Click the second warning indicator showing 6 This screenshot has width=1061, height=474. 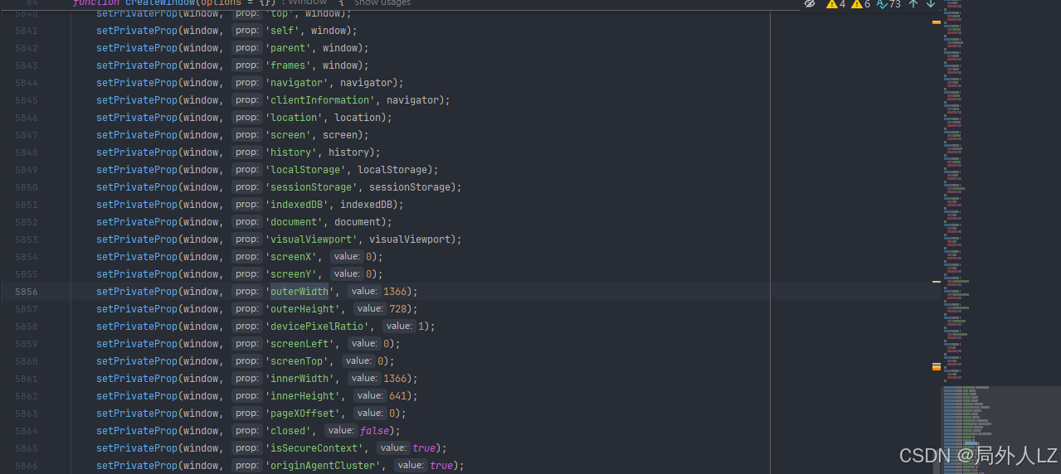click(x=861, y=4)
